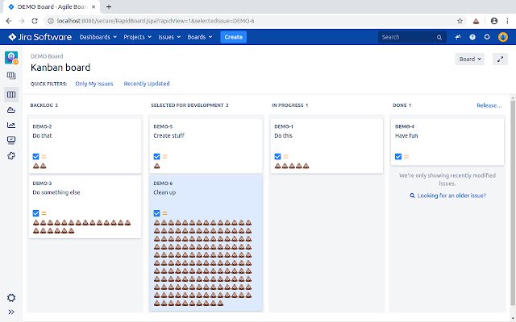Open the Releases ship icon in sidebar
Screen dimensions: 516x322
[11, 110]
